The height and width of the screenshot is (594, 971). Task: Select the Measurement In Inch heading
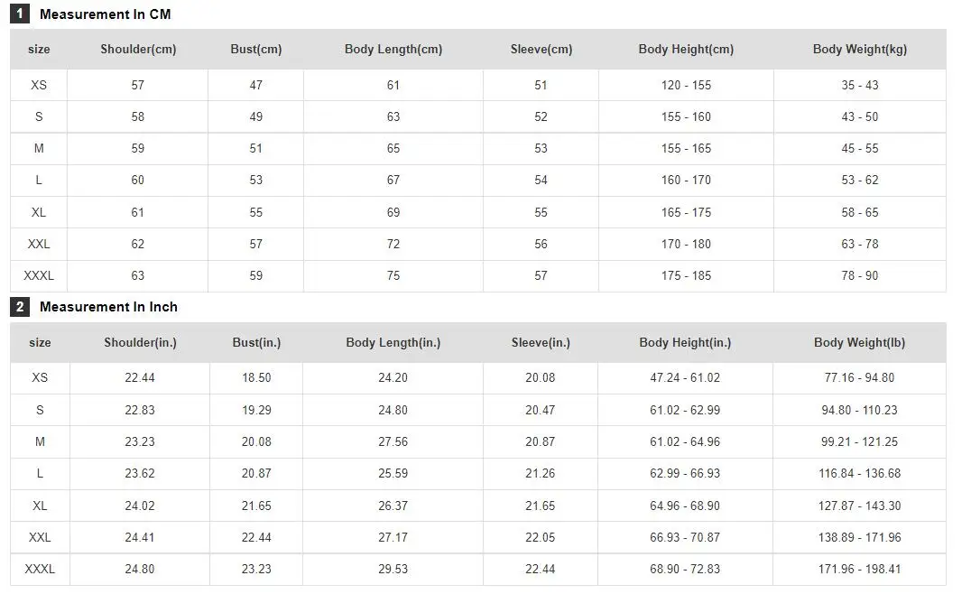tap(108, 307)
